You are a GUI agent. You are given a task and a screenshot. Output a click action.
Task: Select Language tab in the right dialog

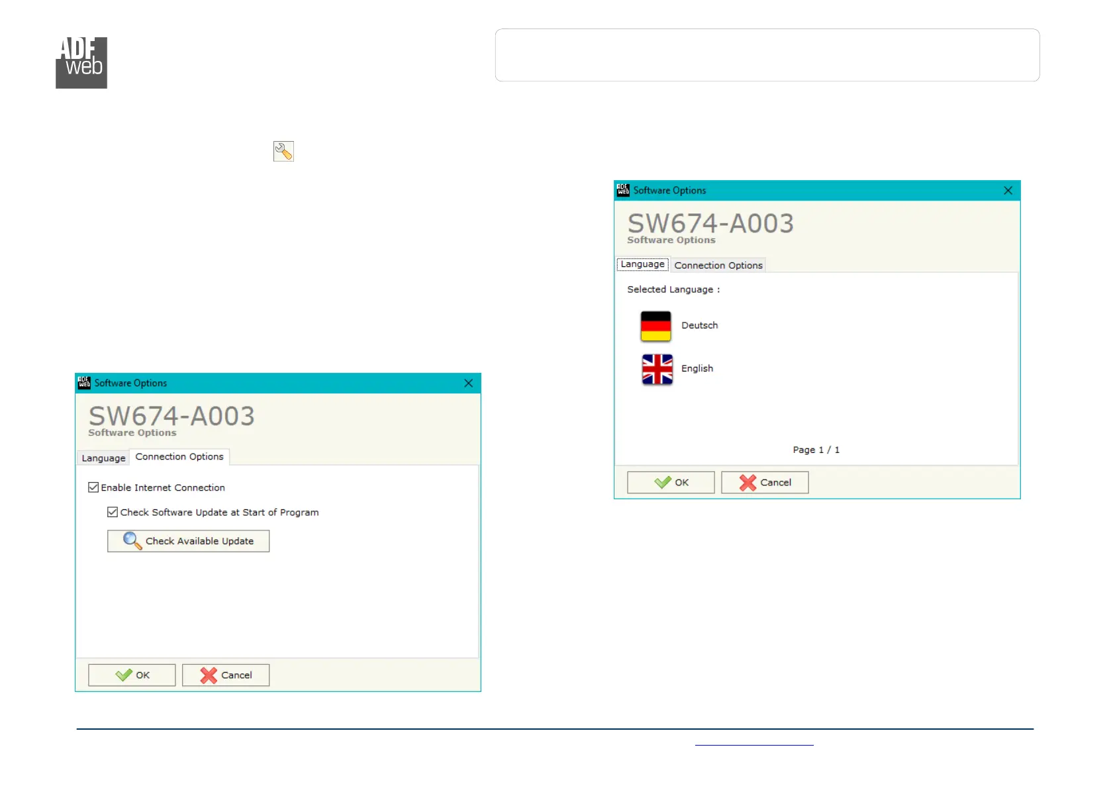coord(642,264)
